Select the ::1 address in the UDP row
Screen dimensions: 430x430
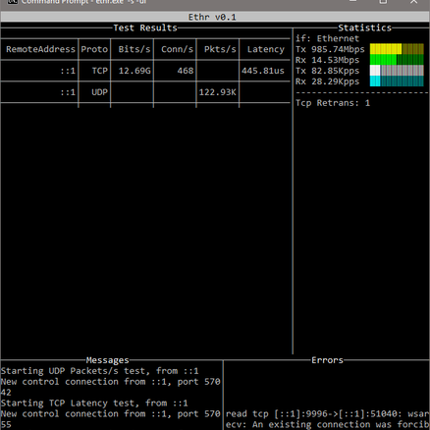(68, 92)
